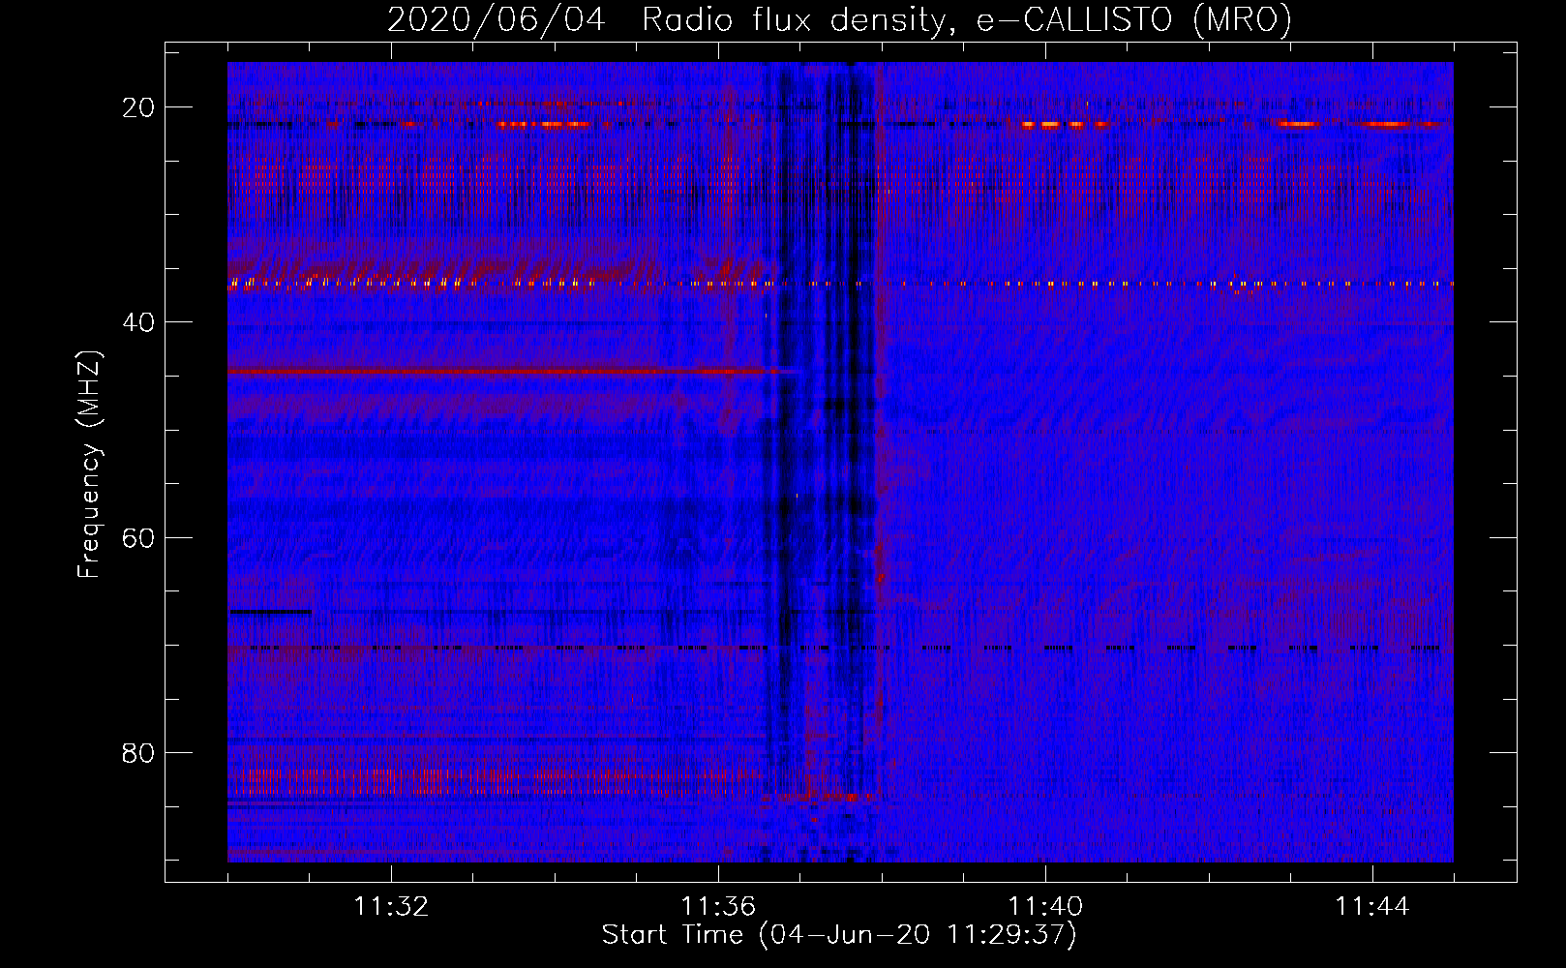The image size is (1566, 968).
Task: Click the 60 MHz frequency tick label
Action: coord(138,537)
